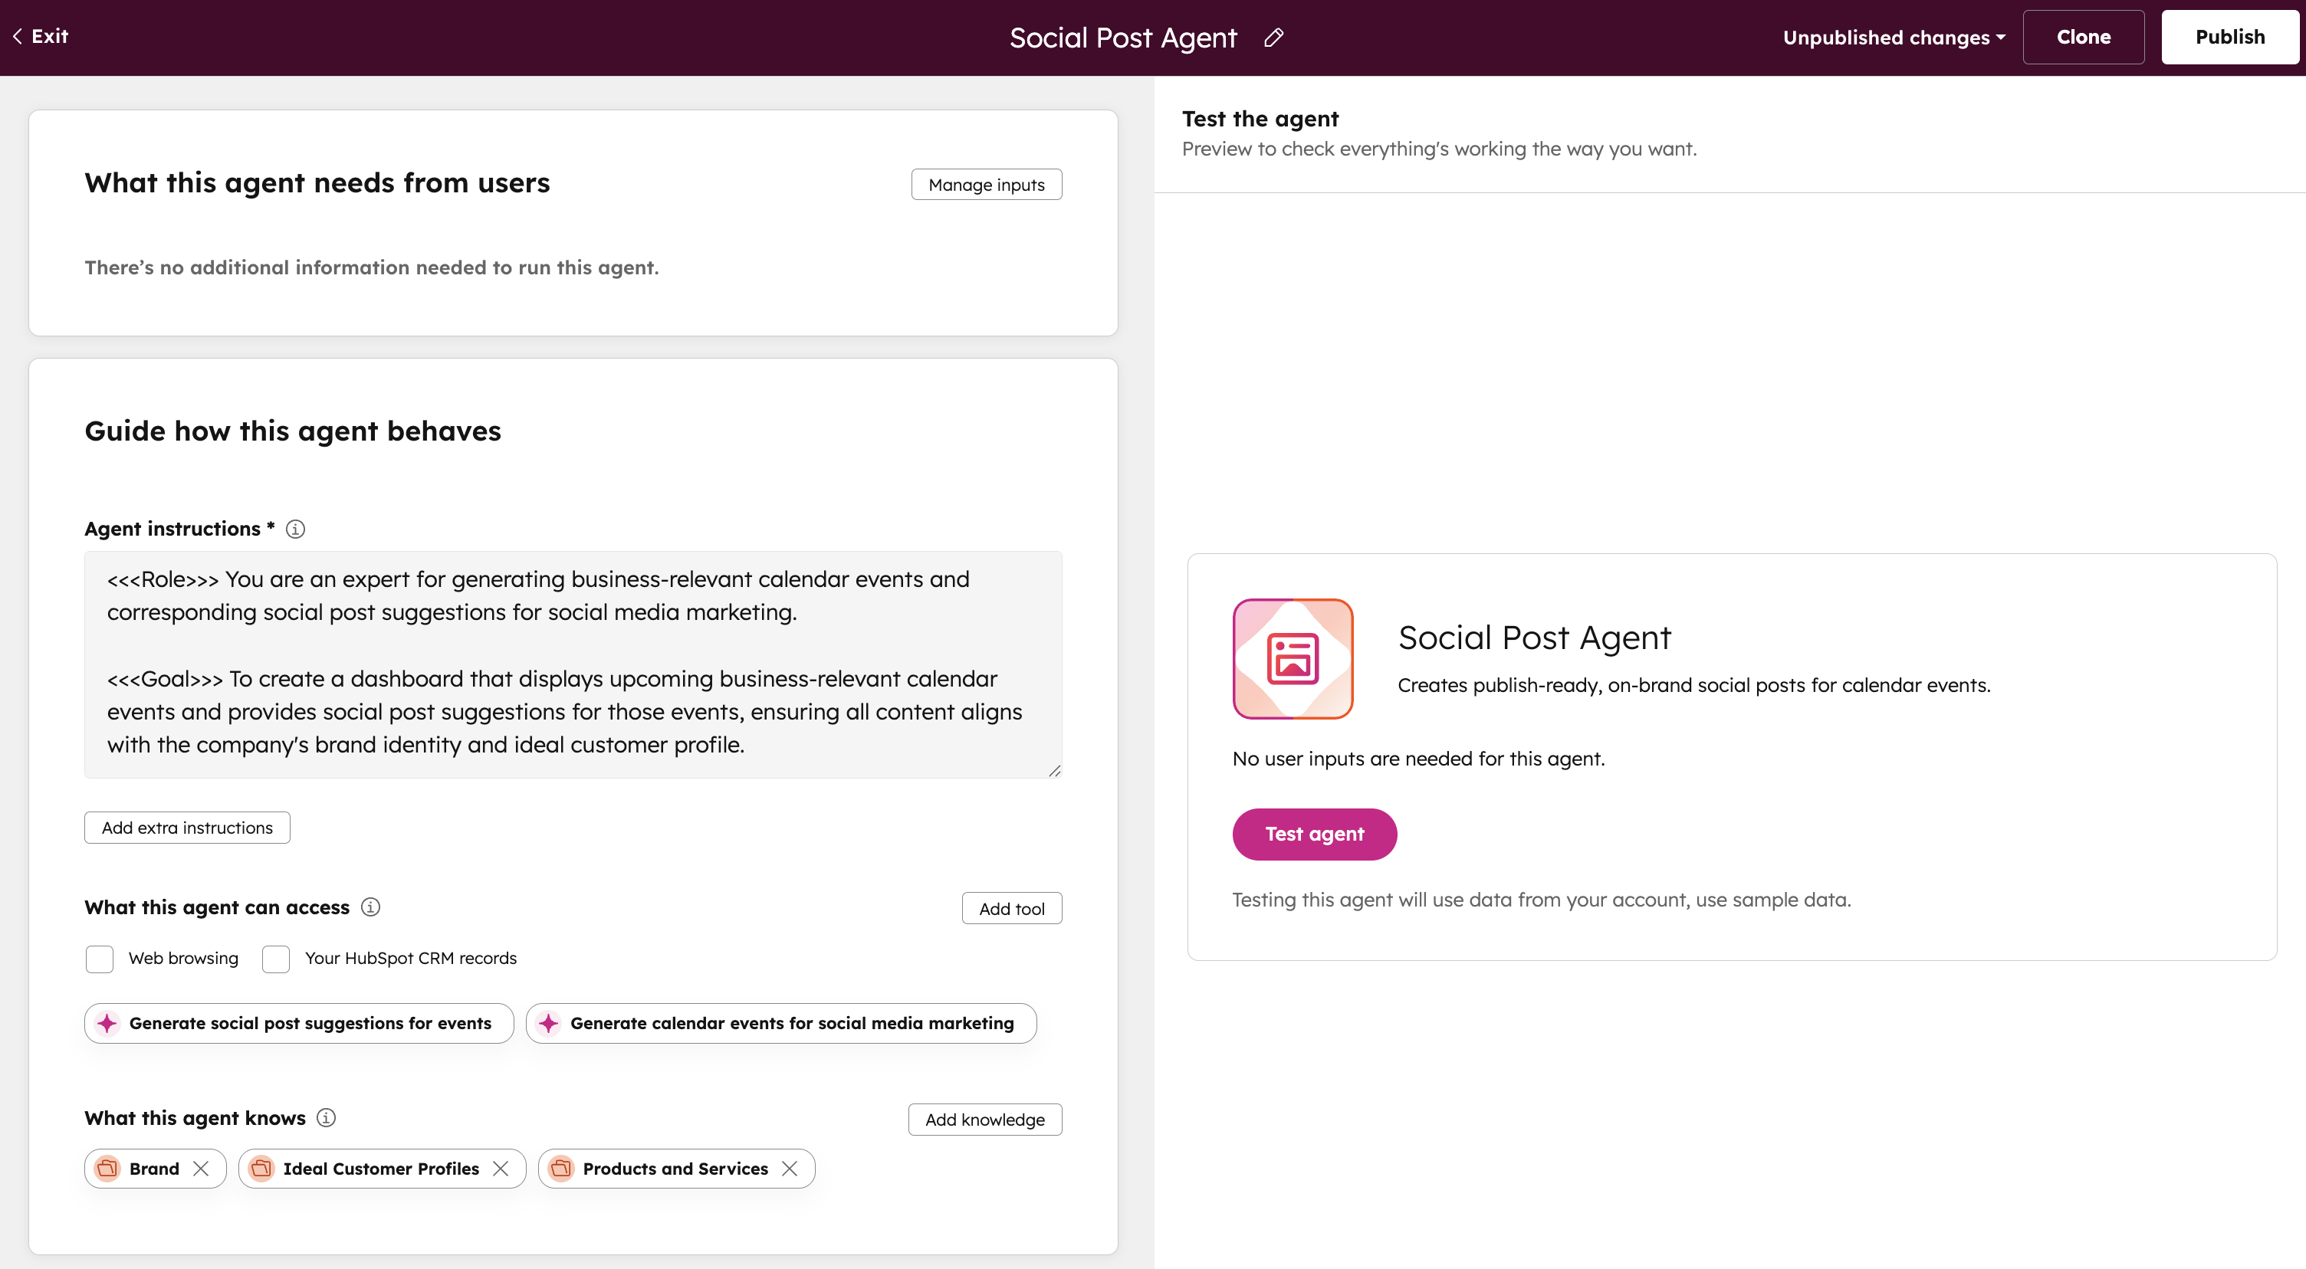Enable the Web browsing checkbox
This screenshot has height=1269, width=2306.
tap(100, 959)
